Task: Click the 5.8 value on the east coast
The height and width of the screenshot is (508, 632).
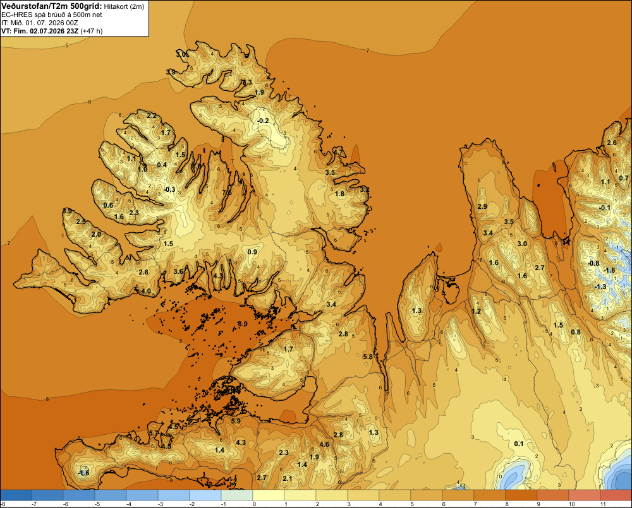Action: point(368,357)
